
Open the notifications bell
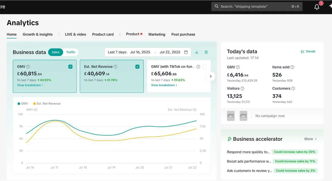[x=317, y=7]
